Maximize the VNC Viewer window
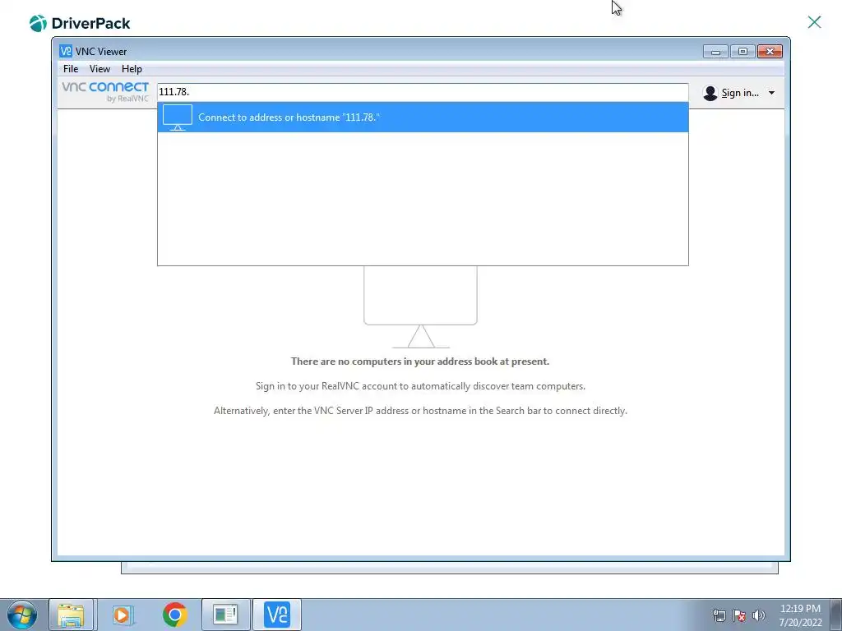Viewport: 842px width, 631px height. click(x=743, y=52)
